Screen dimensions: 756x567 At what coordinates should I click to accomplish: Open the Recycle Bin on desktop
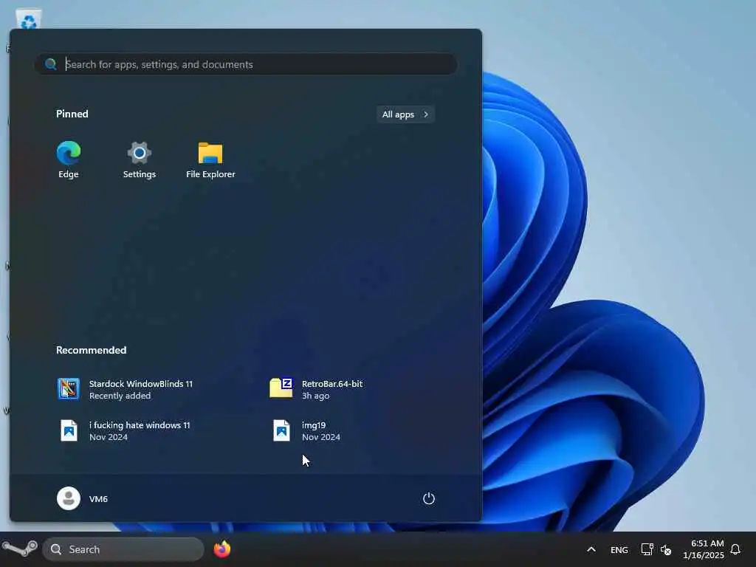coord(29,20)
